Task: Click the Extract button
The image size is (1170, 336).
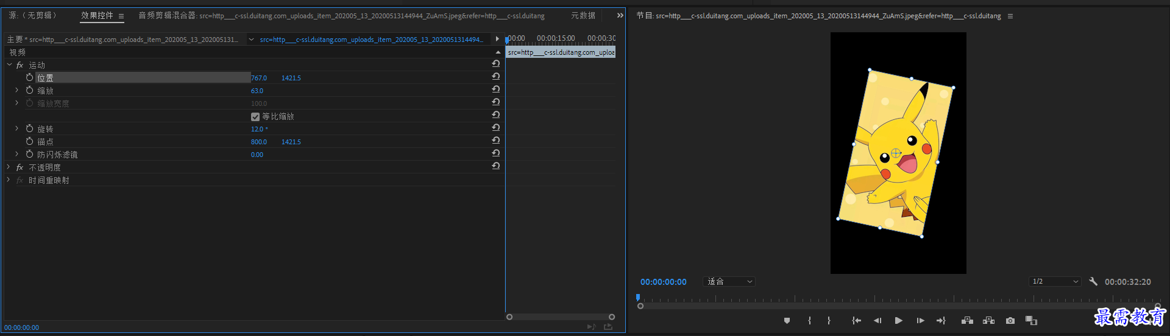Action: tap(988, 321)
